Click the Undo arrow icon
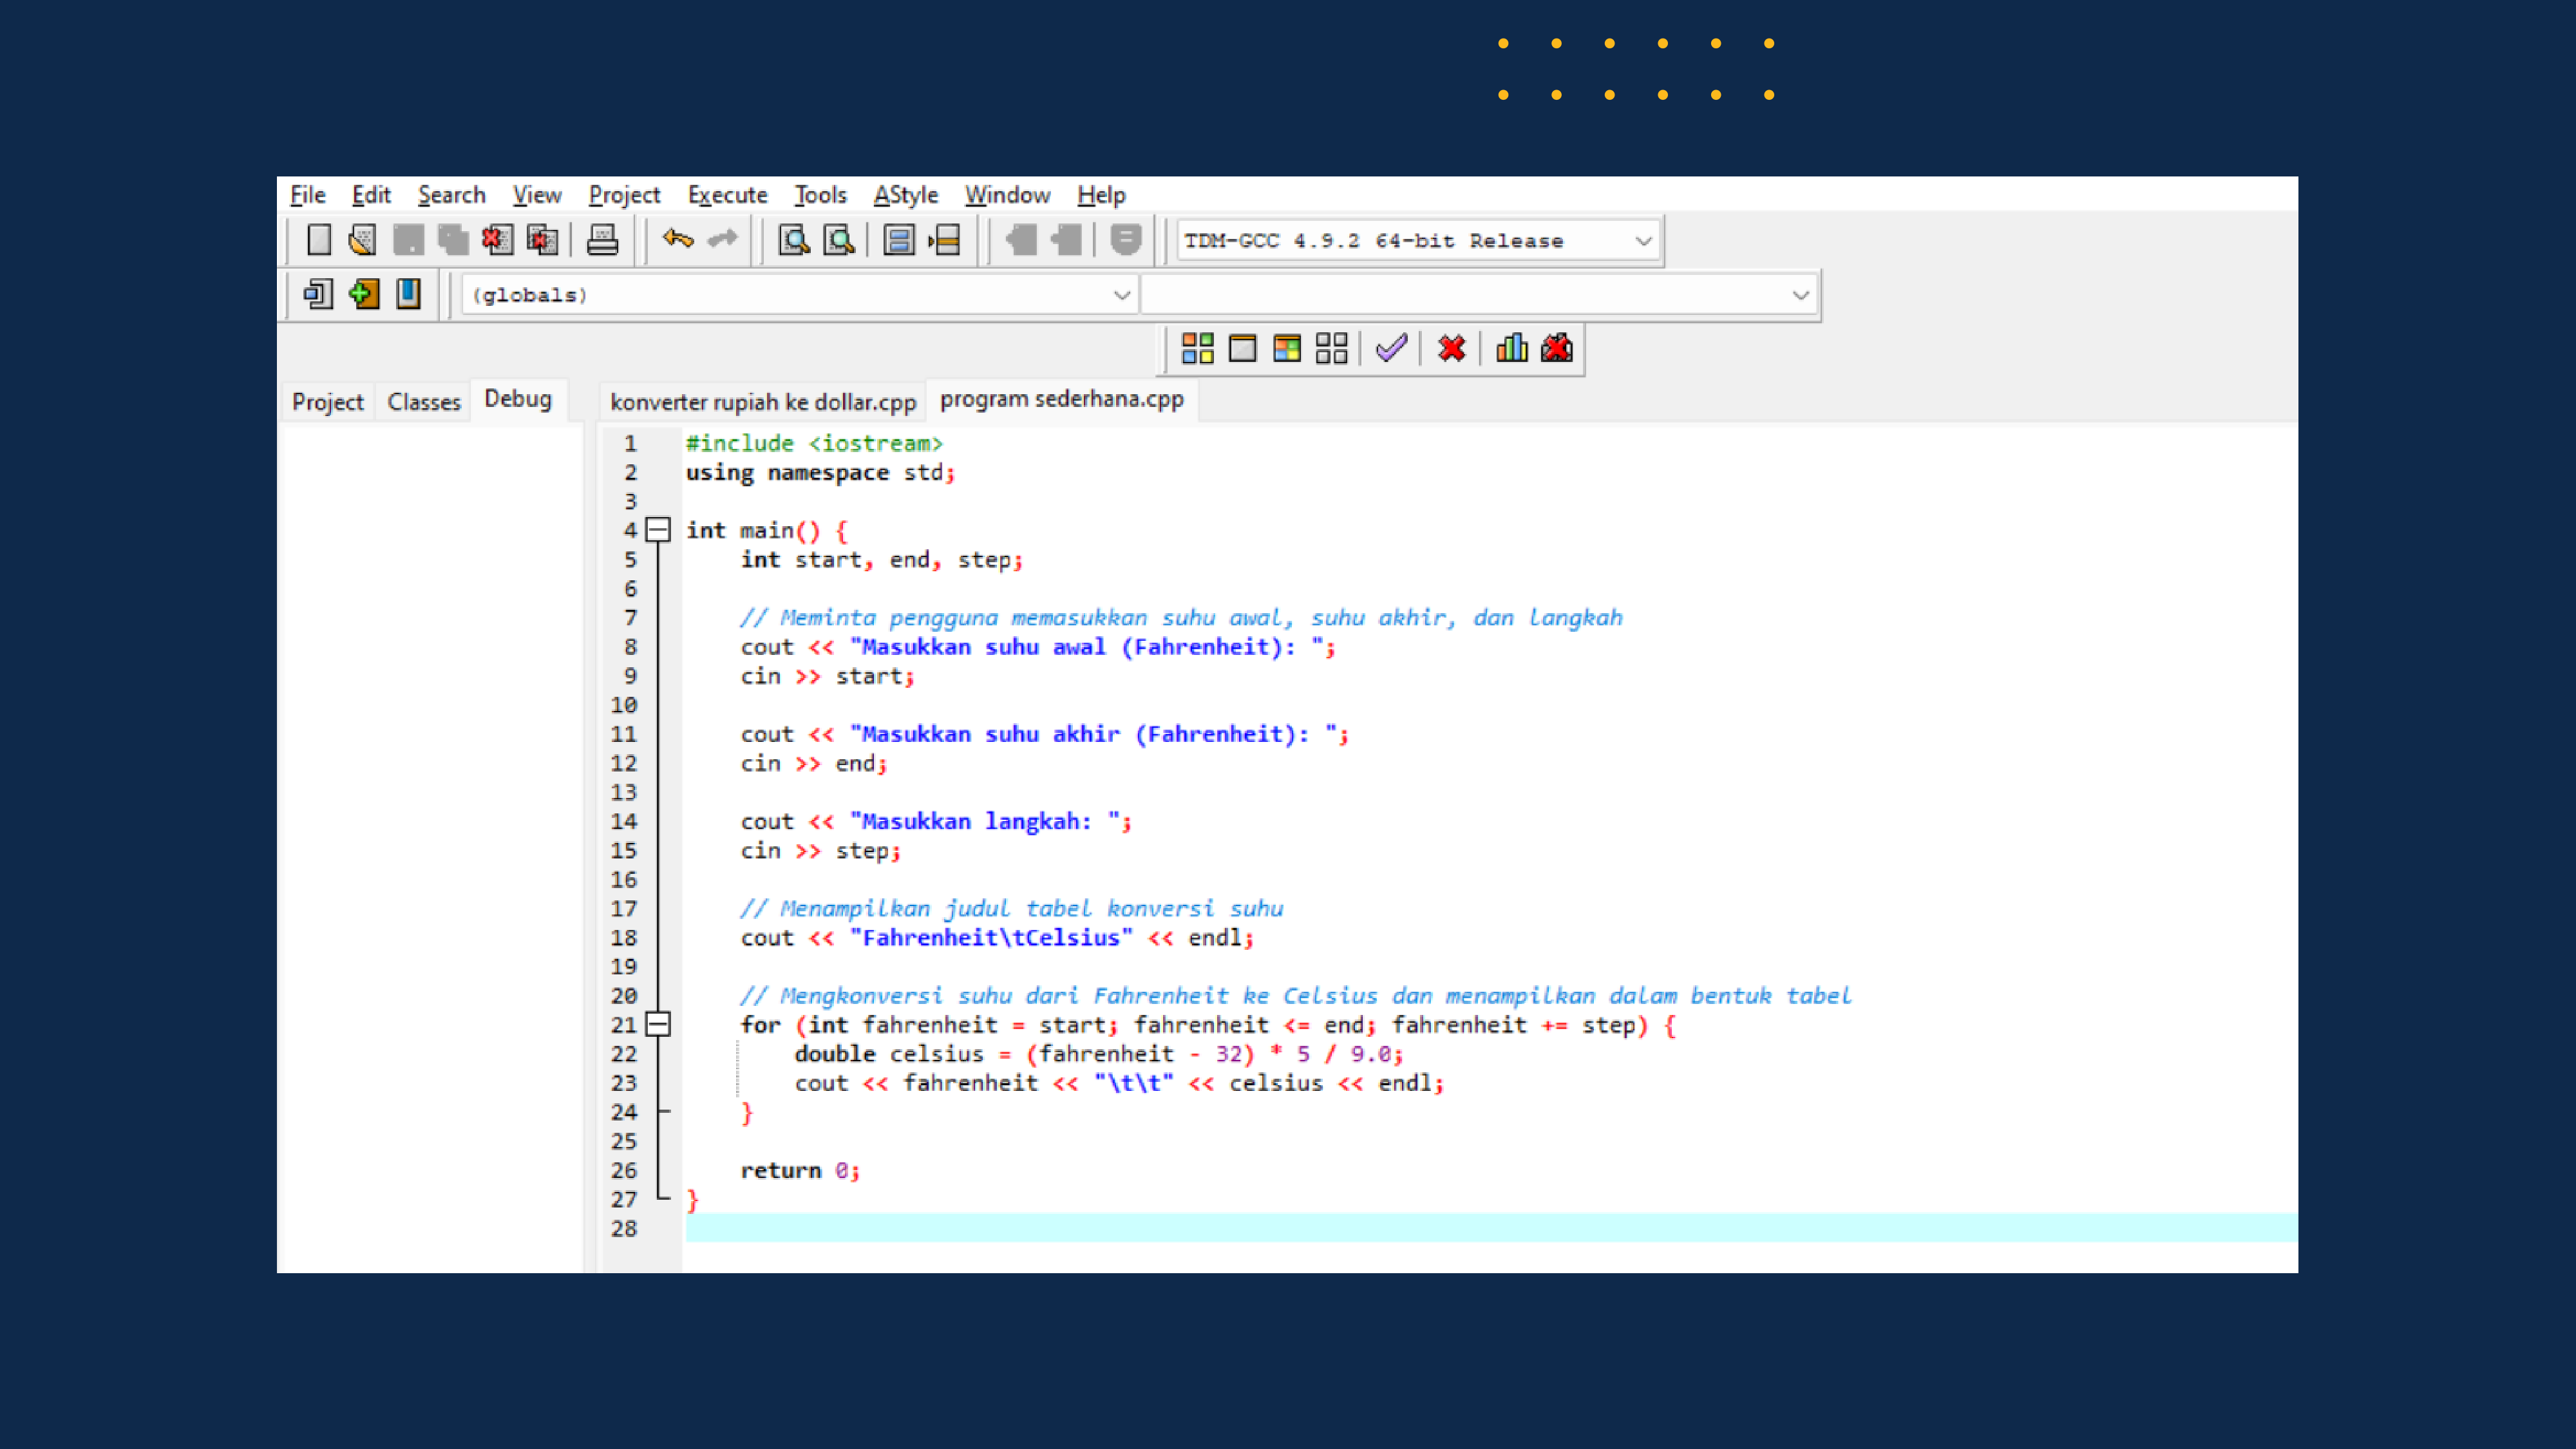The height and width of the screenshot is (1449, 2576). 678,240
